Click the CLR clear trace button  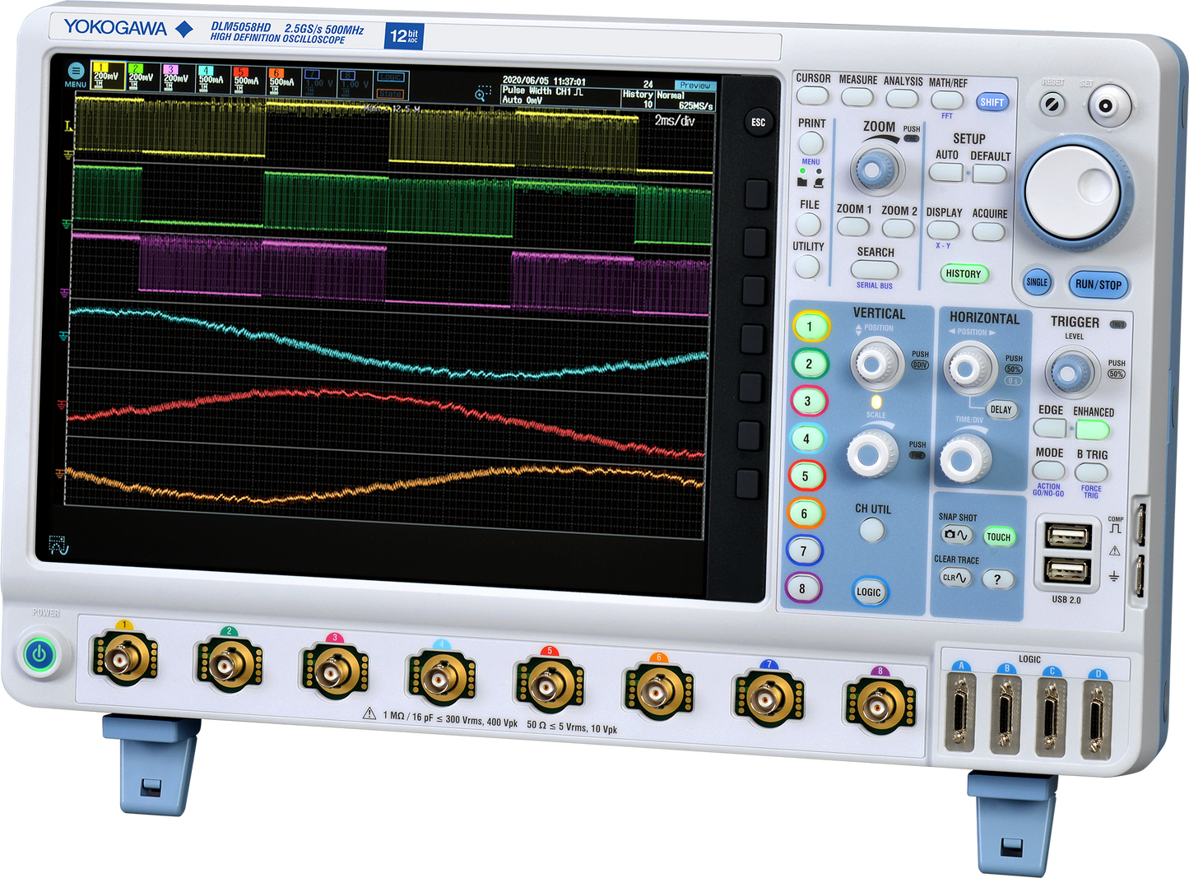955,578
